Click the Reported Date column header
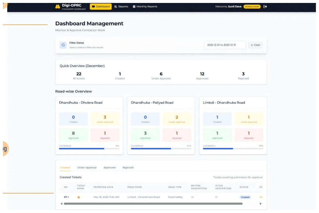 click(103, 187)
